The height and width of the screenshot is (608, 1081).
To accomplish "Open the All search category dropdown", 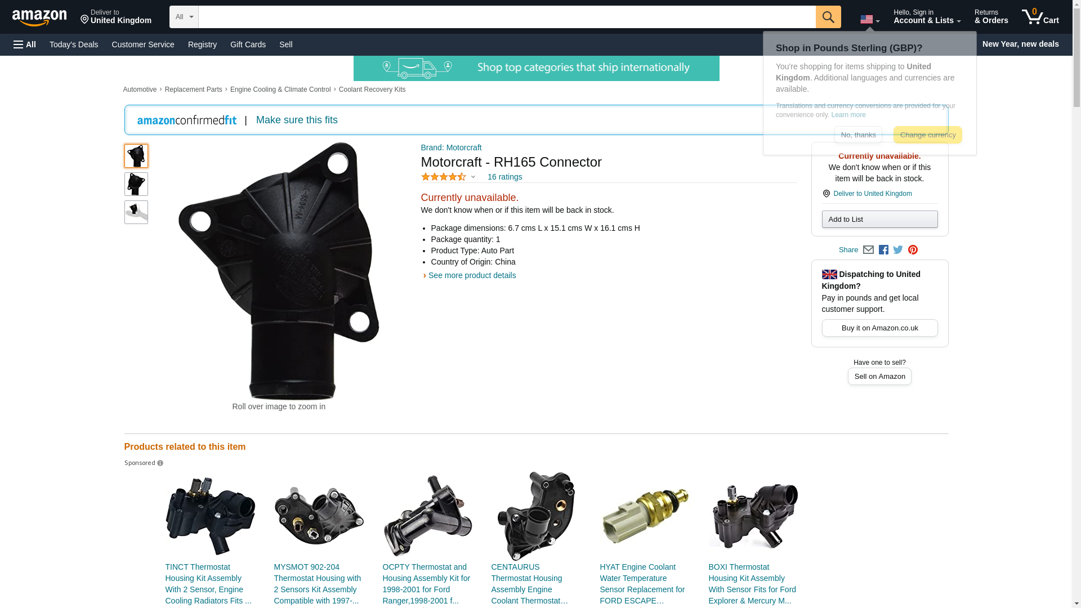I will [x=184, y=17].
